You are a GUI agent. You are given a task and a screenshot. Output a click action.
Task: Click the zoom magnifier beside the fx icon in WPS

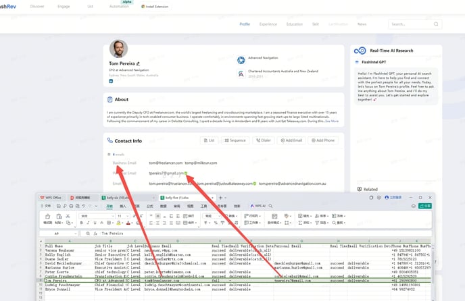pyautogui.click(x=88, y=234)
